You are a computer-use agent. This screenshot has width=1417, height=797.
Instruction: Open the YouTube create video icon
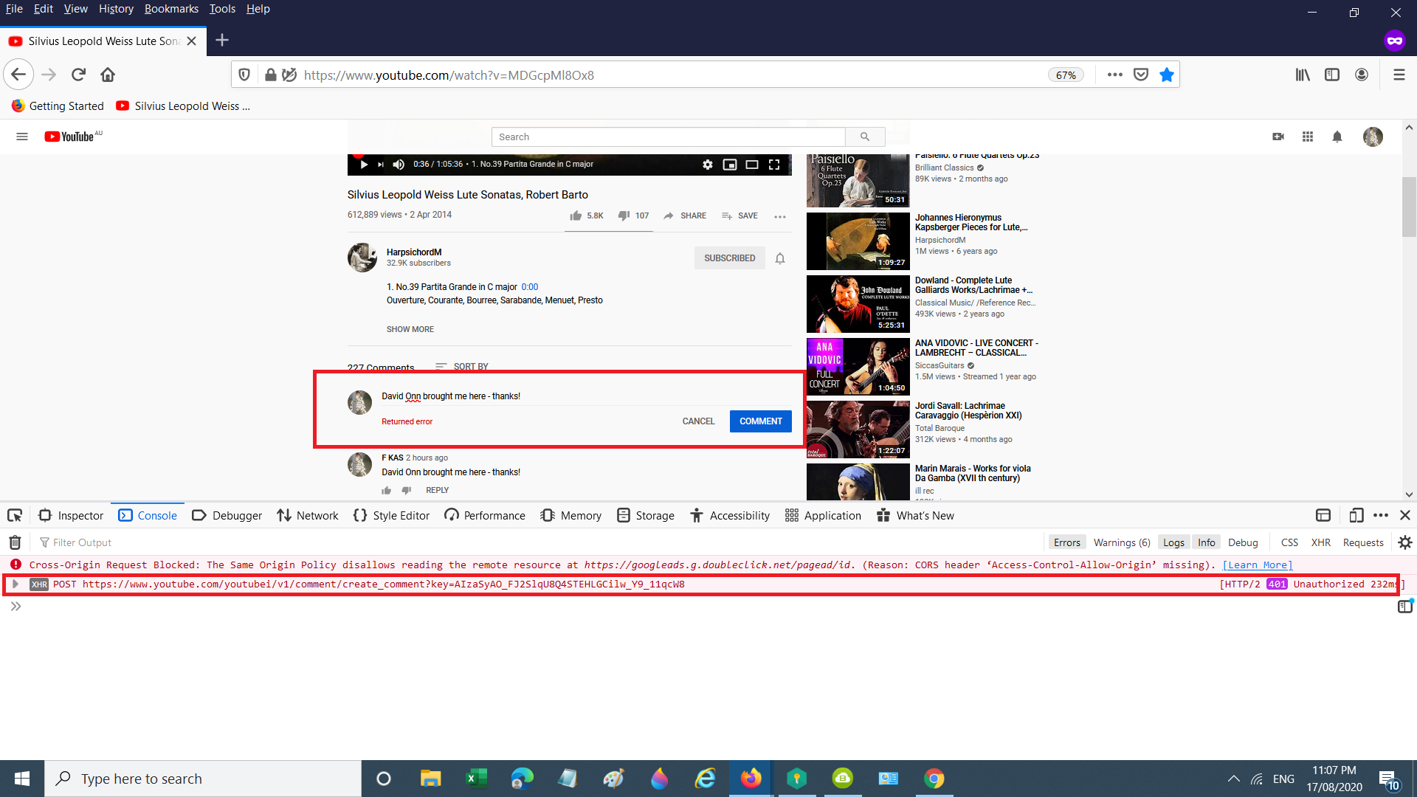coord(1278,137)
